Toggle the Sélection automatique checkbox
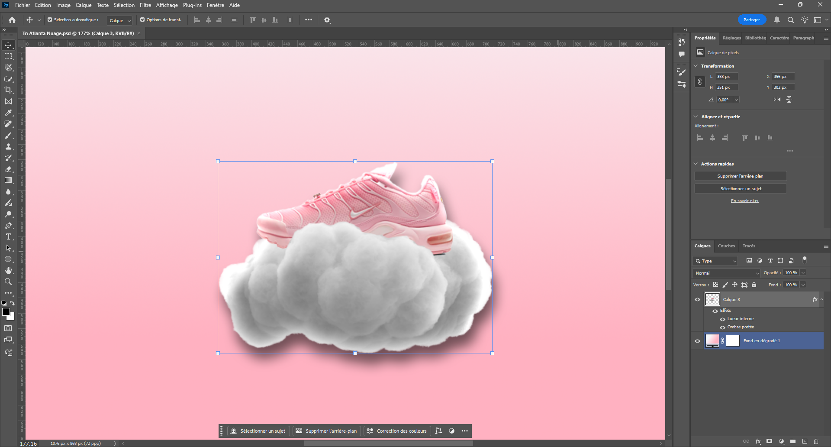This screenshot has height=447, width=831. pyautogui.click(x=50, y=20)
